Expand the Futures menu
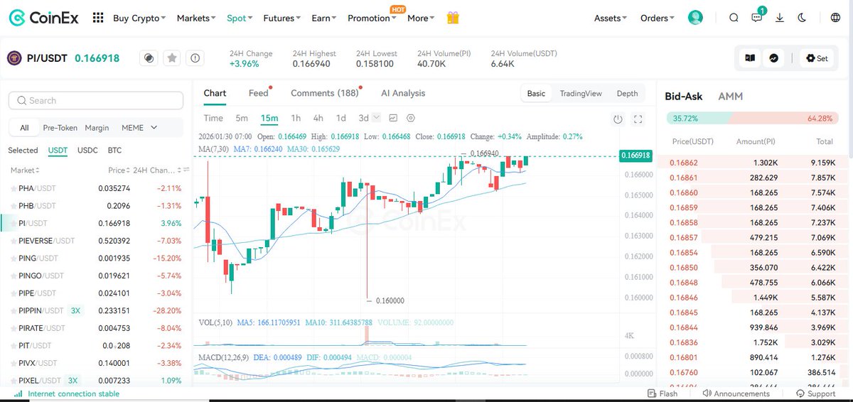 pyautogui.click(x=281, y=18)
